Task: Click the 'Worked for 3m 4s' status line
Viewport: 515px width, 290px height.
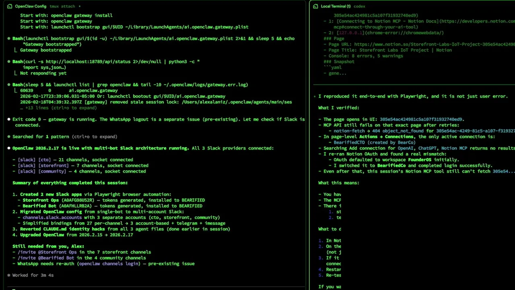Action: click(x=30, y=275)
